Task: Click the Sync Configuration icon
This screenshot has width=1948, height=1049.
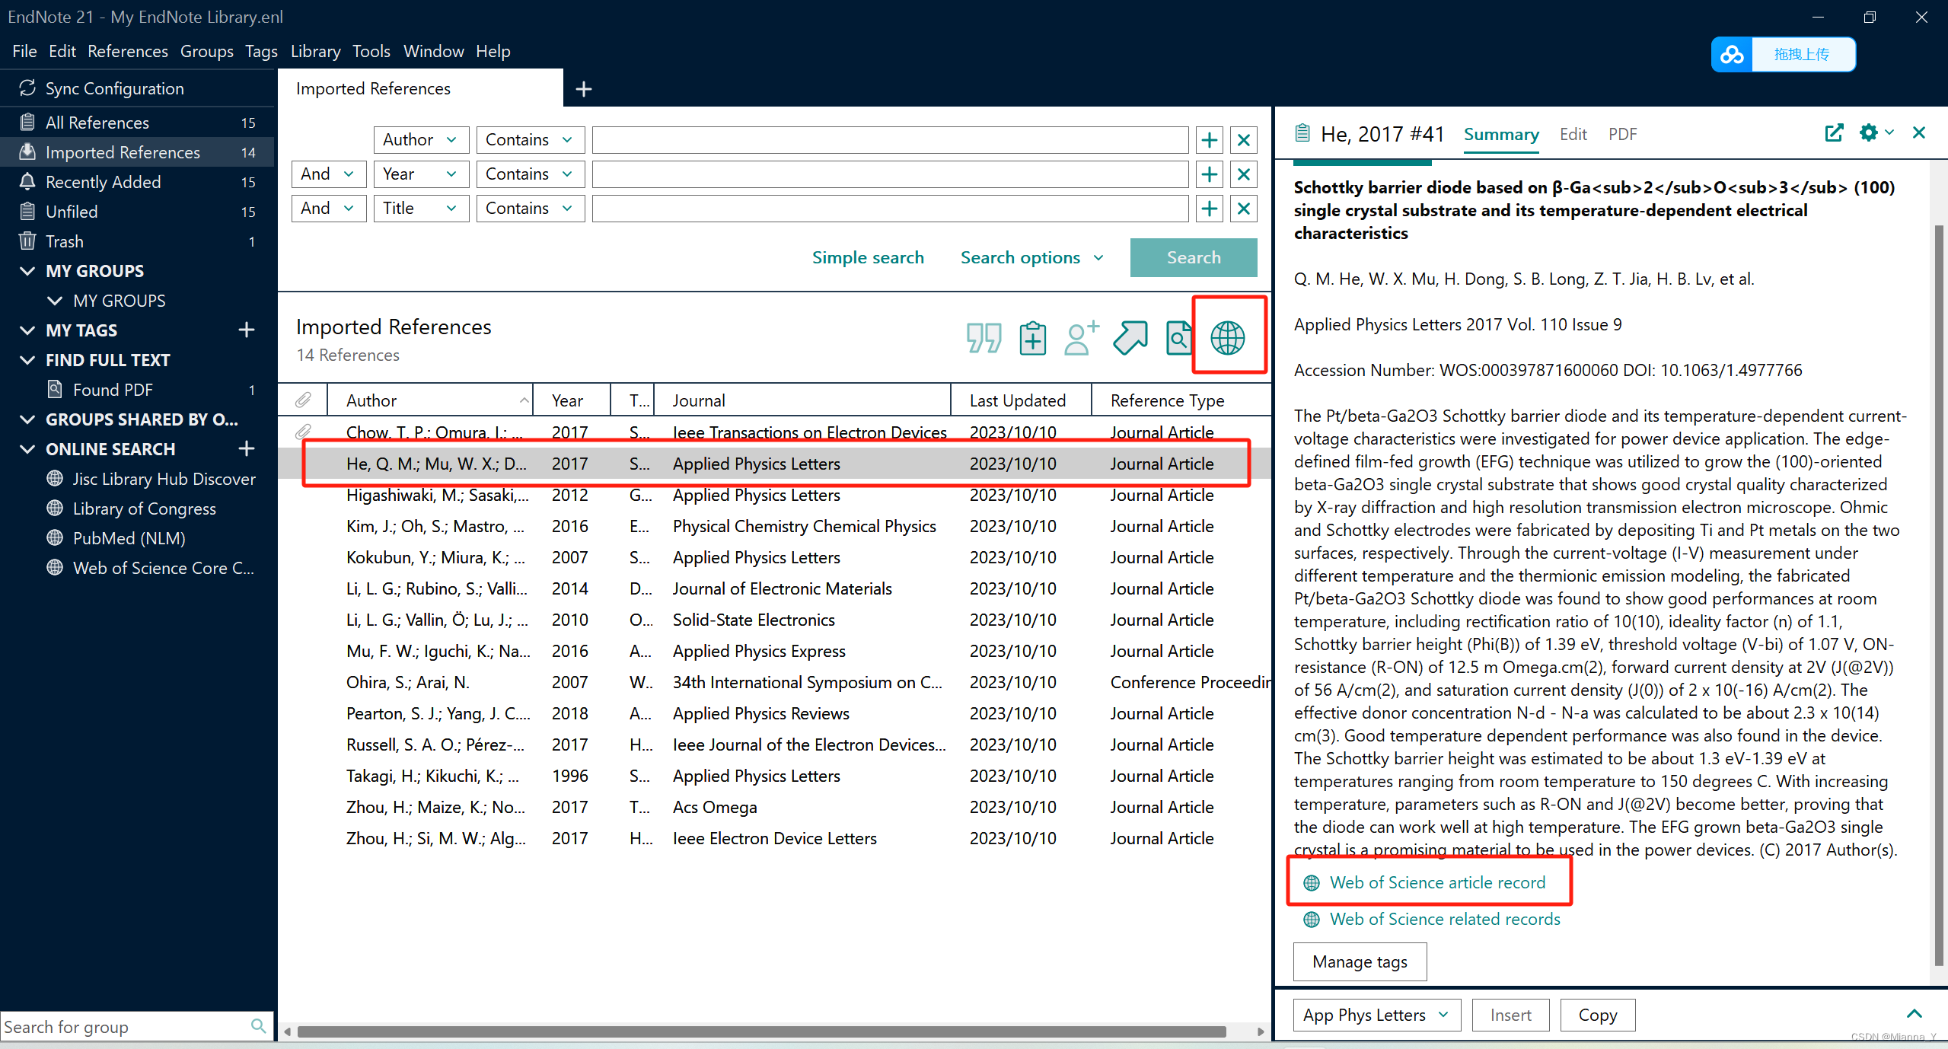Action: pos(27,88)
